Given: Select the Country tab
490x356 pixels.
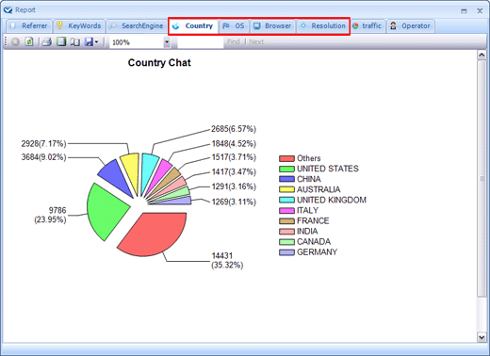Looking at the screenshot, I should point(194,26).
